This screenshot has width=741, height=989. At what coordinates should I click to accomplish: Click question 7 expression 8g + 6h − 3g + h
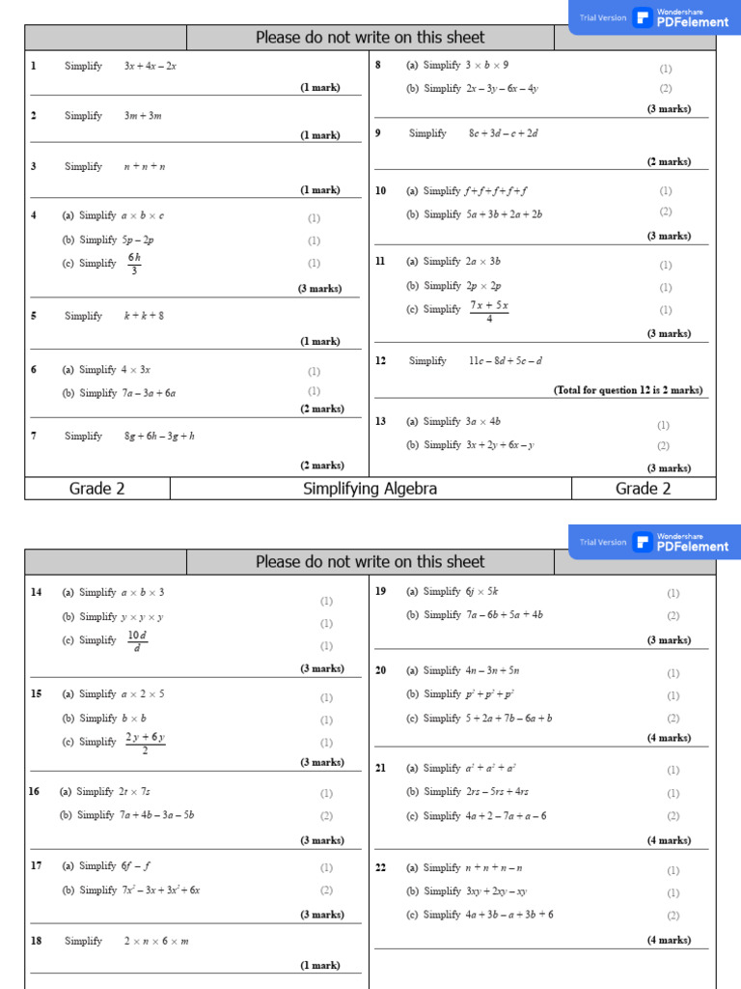coord(159,436)
